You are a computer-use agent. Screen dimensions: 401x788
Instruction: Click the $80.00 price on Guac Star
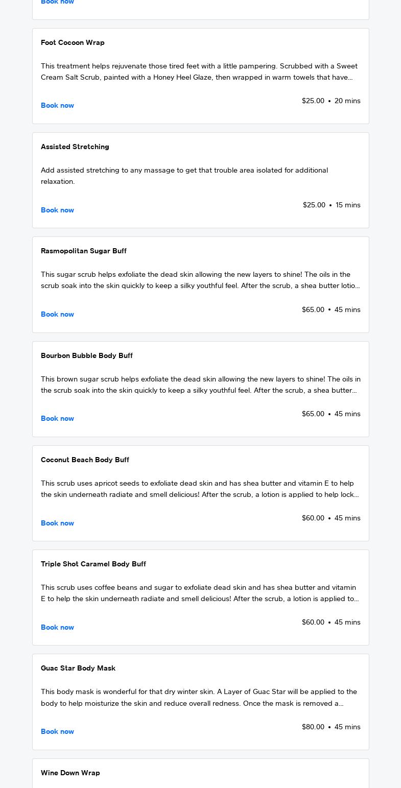313,727
